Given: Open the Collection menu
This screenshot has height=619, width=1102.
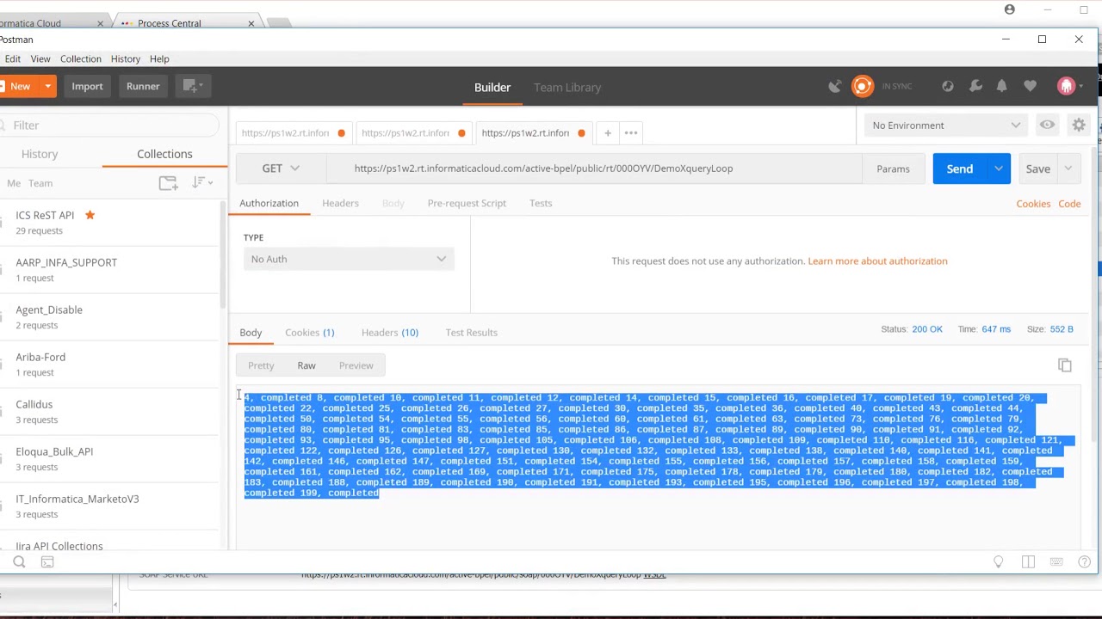Looking at the screenshot, I should 81,58.
